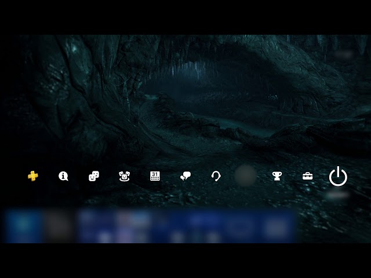Open the Trophies cup icon
This screenshot has width=371, height=278.
[277, 176]
